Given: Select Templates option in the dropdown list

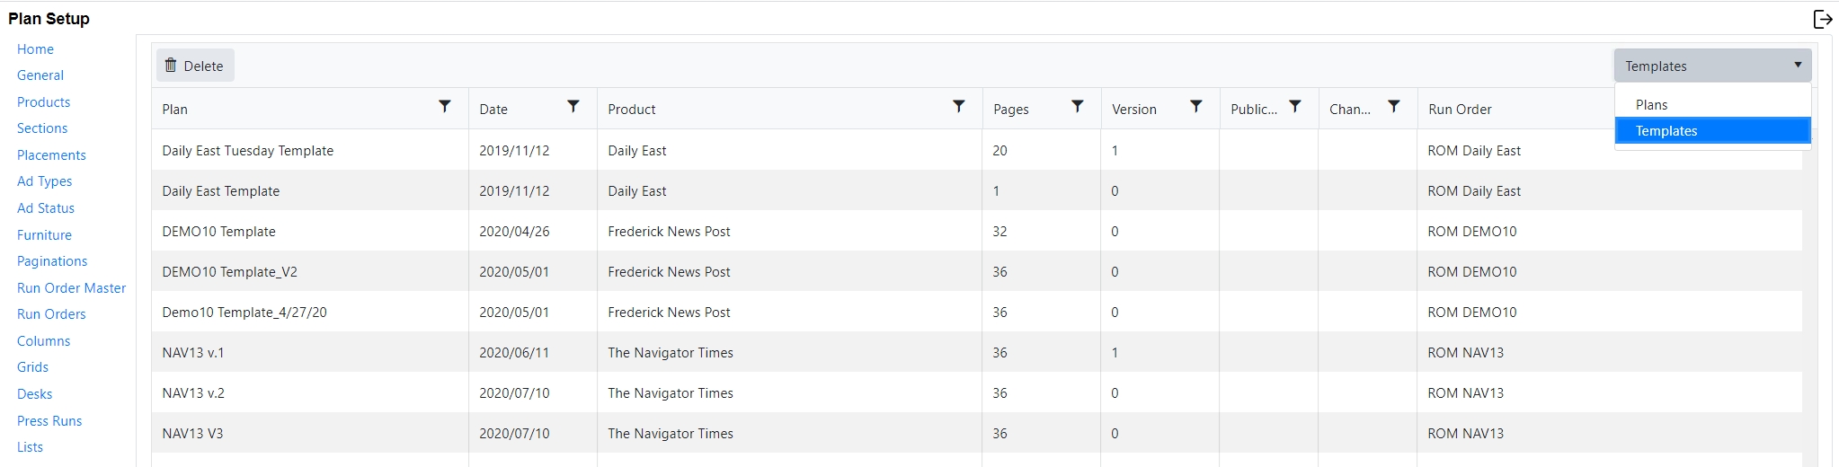Looking at the screenshot, I should [1666, 131].
